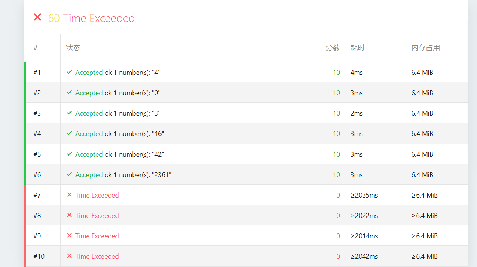The height and width of the screenshot is (267, 477).
Task: Click the red cross in row #7
Action: tap(69, 195)
